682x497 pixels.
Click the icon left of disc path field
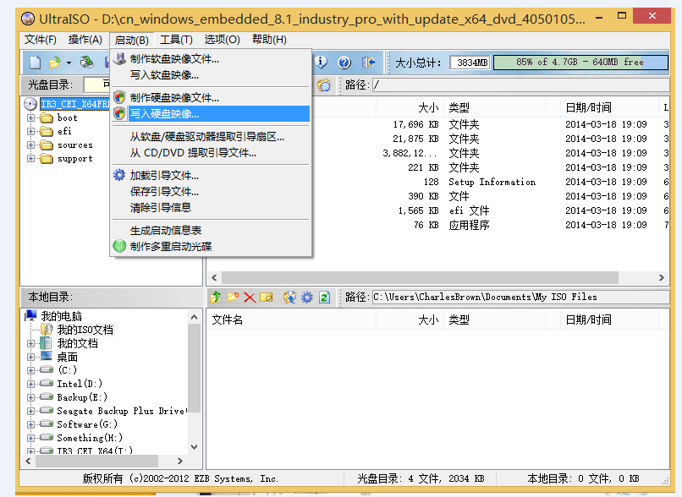click(323, 85)
